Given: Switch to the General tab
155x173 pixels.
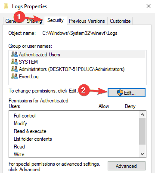Looking at the screenshot, I should coord(13,21).
